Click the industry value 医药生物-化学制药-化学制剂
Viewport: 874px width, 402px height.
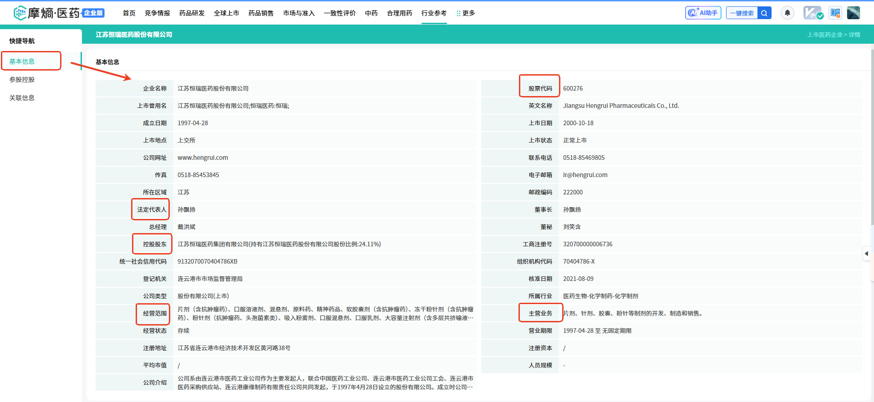[x=600, y=296]
